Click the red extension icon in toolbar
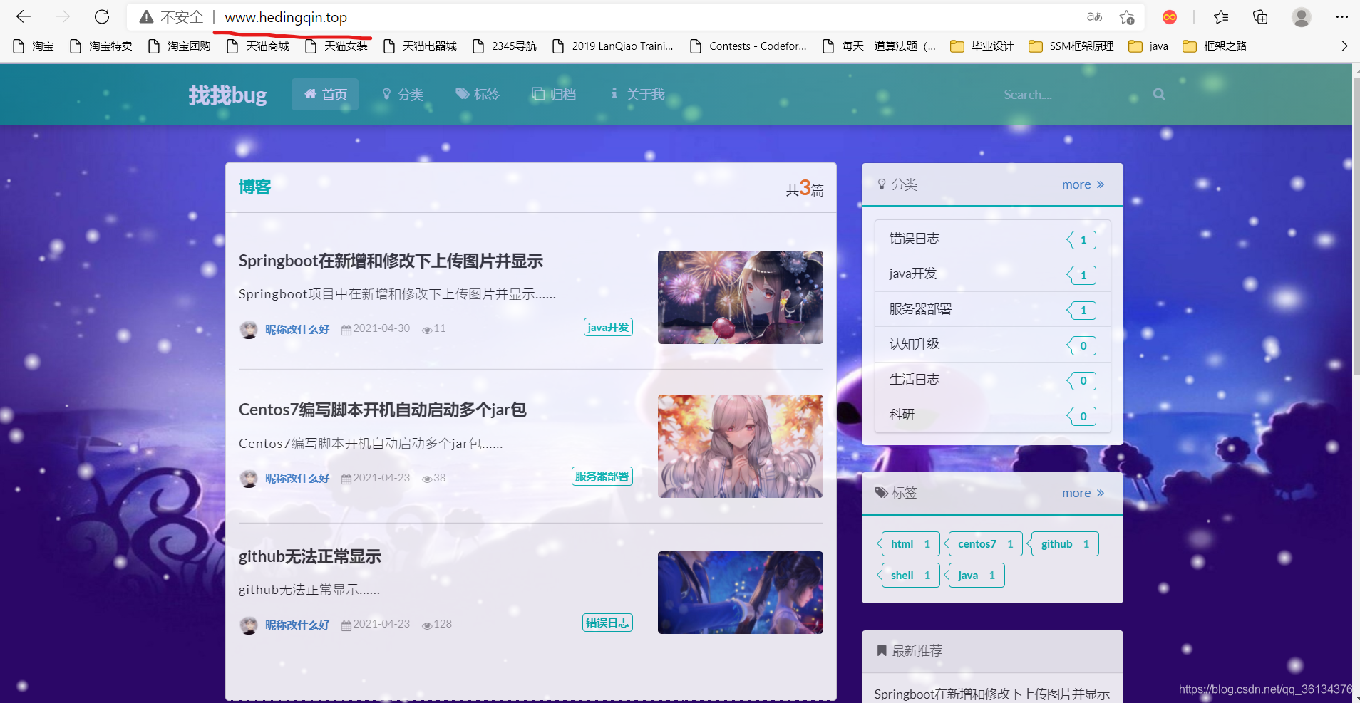Image resolution: width=1360 pixels, height=703 pixels. (1170, 17)
